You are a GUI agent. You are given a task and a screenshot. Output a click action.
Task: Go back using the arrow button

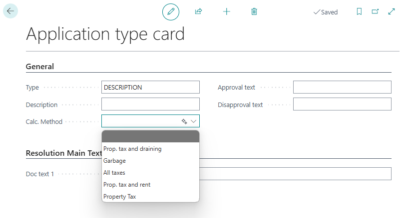coord(10,11)
